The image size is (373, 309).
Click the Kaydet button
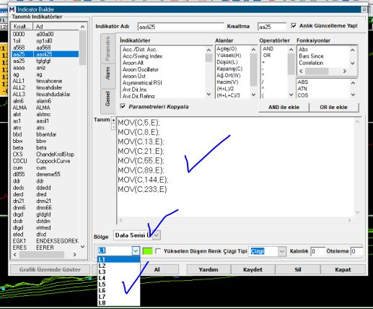tap(253, 269)
